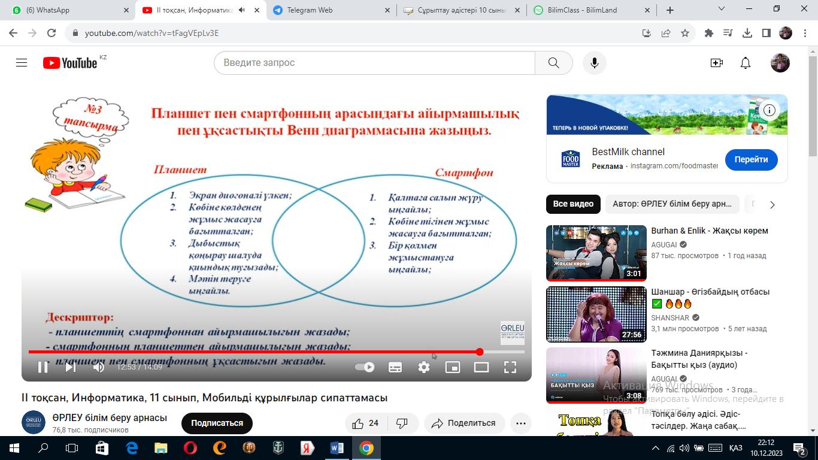This screenshot has height=460, width=818.
Task: Toggle the autoplay switch in the player
Action: pyautogui.click(x=365, y=367)
